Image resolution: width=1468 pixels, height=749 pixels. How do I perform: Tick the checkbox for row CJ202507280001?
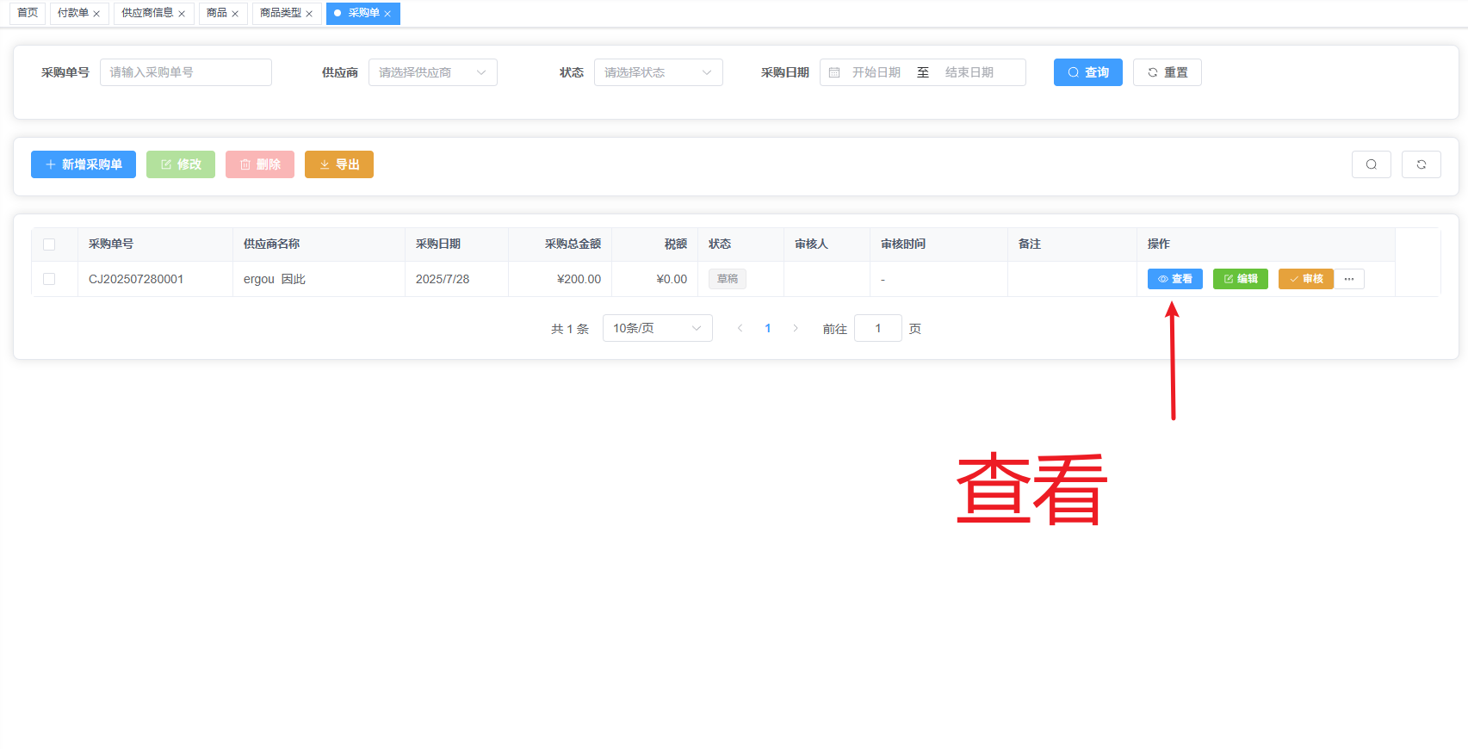click(x=49, y=279)
